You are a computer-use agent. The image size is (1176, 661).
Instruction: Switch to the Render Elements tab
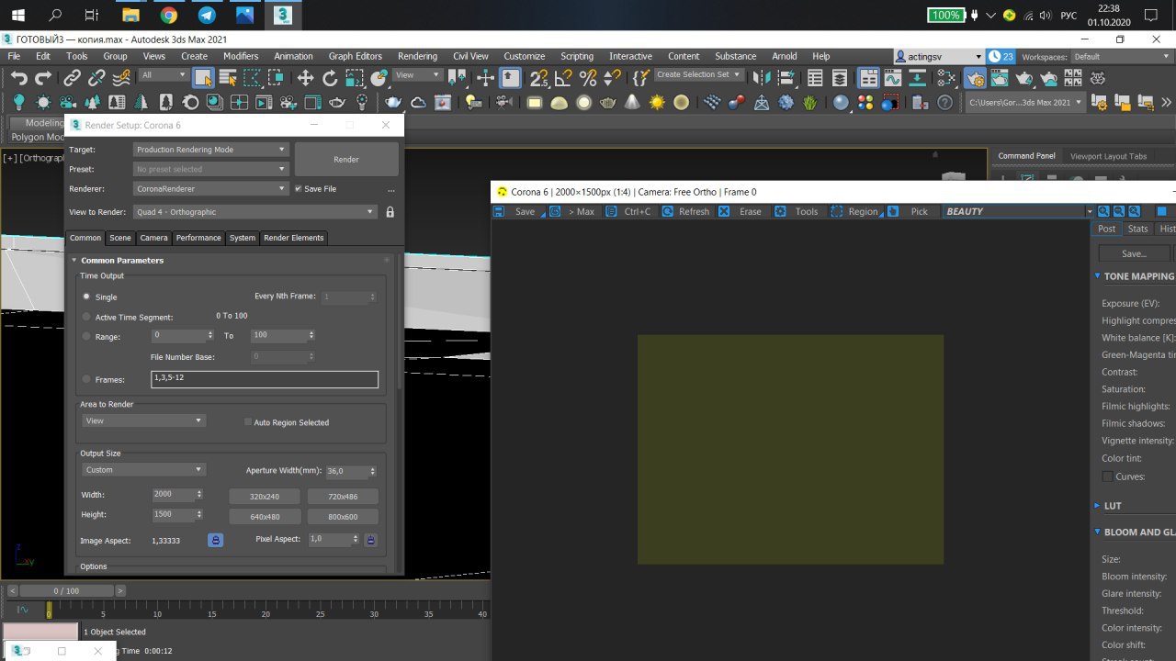(294, 238)
